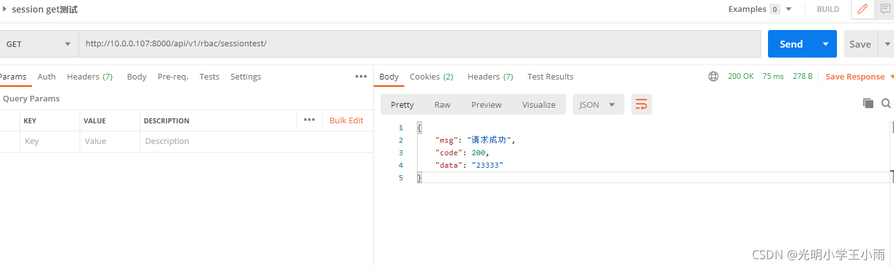Select the Raw view mode
The width and height of the screenshot is (894, 266).
(x=443, y=105)
